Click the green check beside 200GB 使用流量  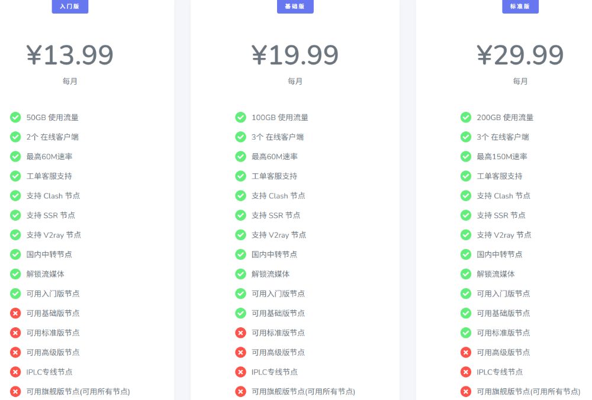point(466,117)
